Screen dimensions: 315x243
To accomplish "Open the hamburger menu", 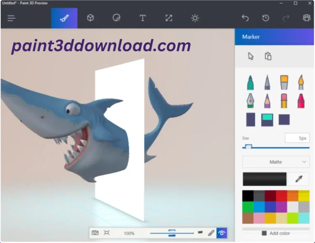I will (11, 18).
